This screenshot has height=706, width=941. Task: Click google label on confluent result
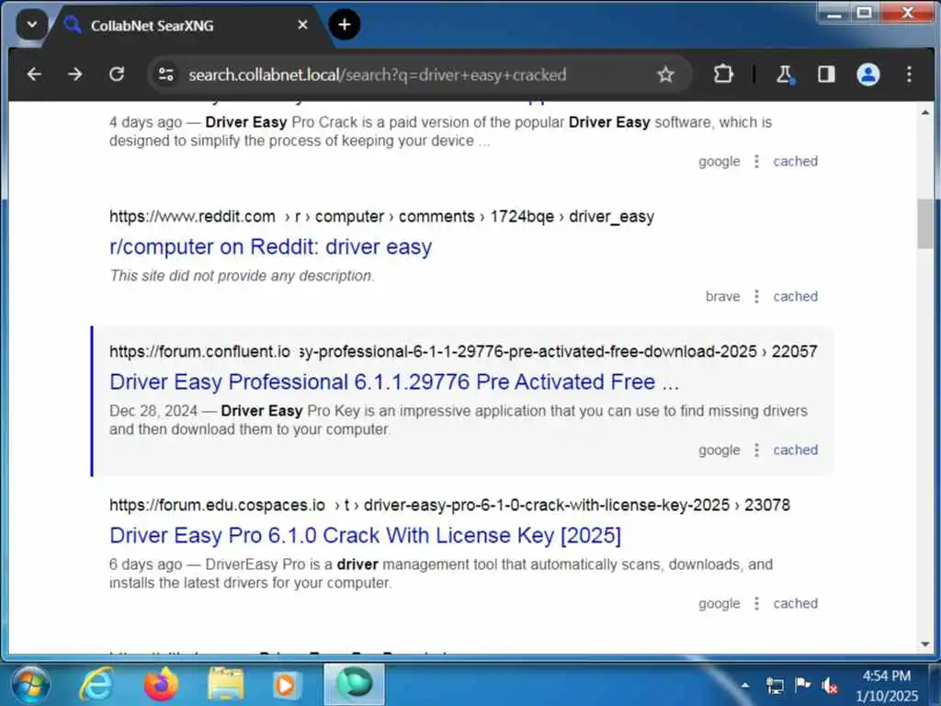(719, 450)
